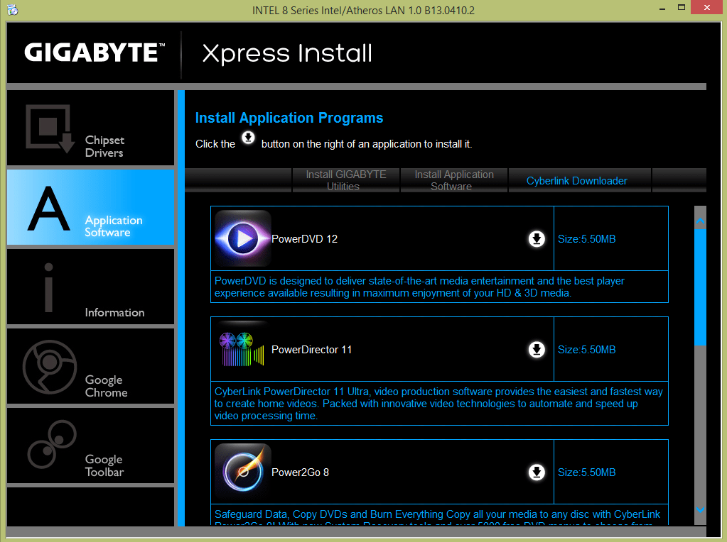Click PowerDVD 12 Size:5.50MB text
Viewport: 727px width, 542px height.
(x=586, y=239)
